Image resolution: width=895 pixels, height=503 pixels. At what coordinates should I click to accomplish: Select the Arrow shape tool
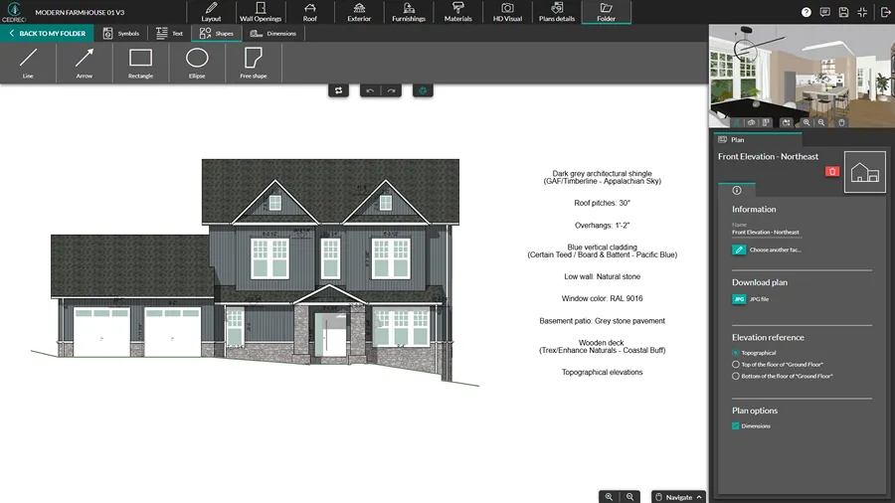point(84,63)
